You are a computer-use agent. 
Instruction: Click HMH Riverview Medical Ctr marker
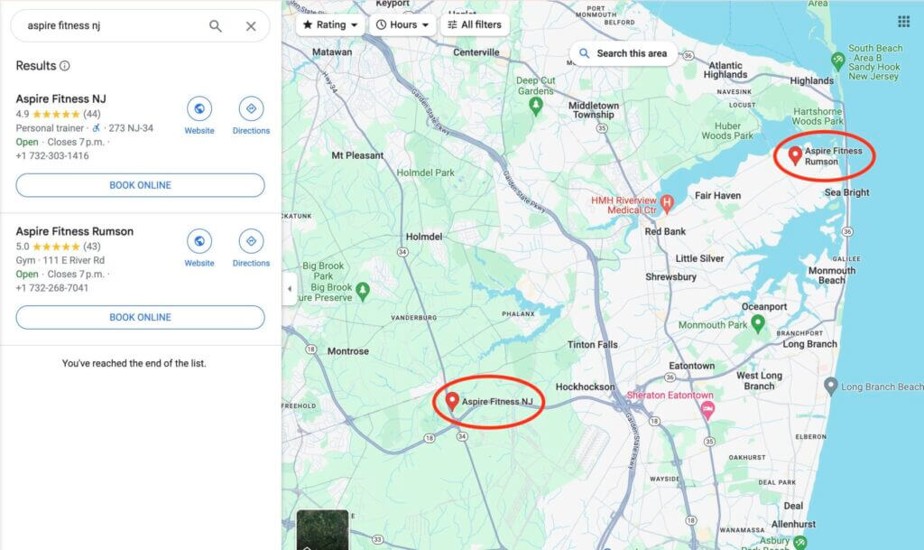coord(668,203)
